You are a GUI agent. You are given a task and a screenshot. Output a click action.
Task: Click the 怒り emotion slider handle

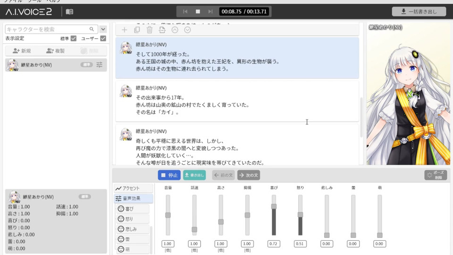300,214
